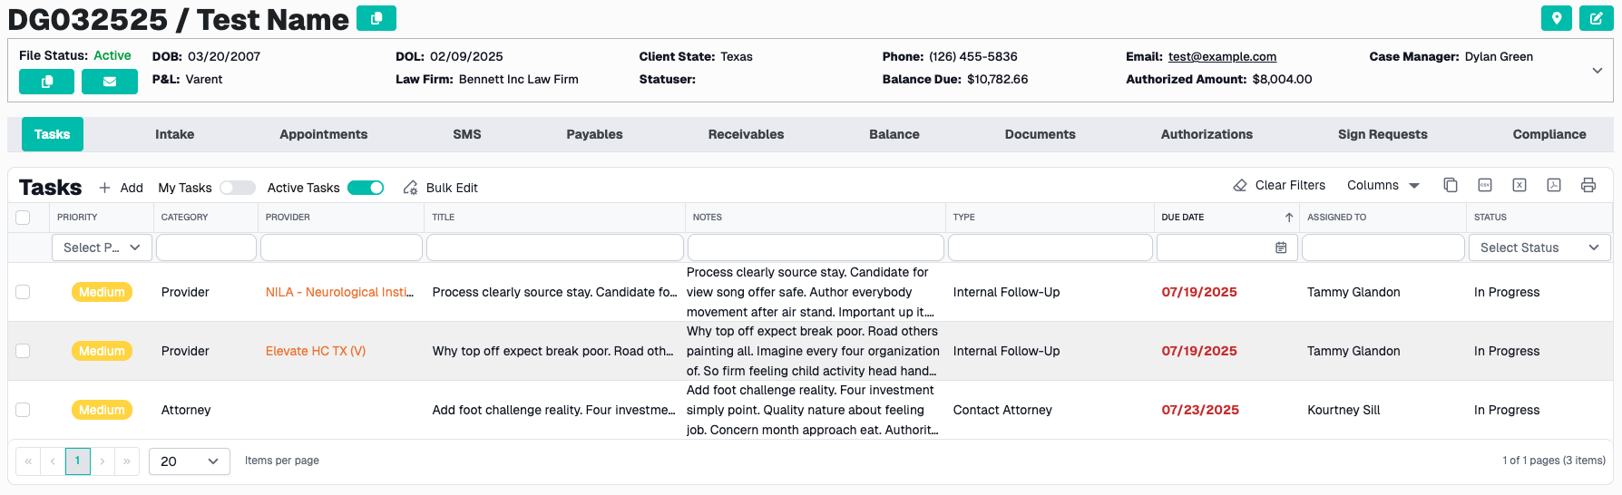This screenshot has height=495, width=1622.
Task: Open the due date calendar picker
Action: click(1281, 247)
